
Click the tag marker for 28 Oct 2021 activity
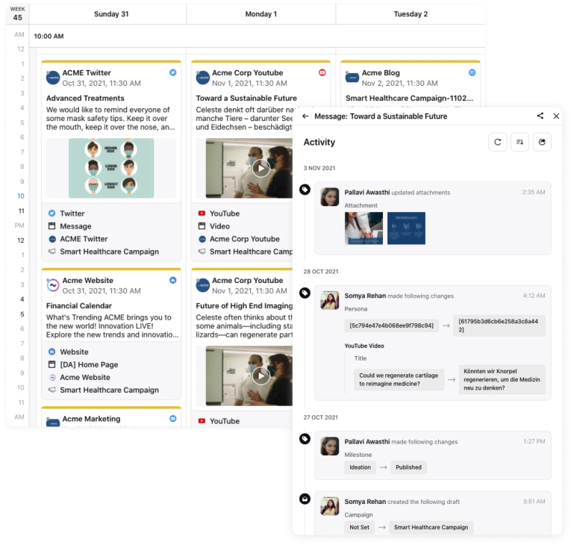(x=305, y=293)
